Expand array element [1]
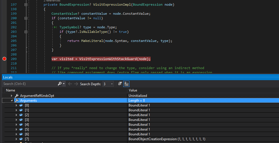Image resolution: width=279 pixels, height=143 pixels. pos(16,110)
